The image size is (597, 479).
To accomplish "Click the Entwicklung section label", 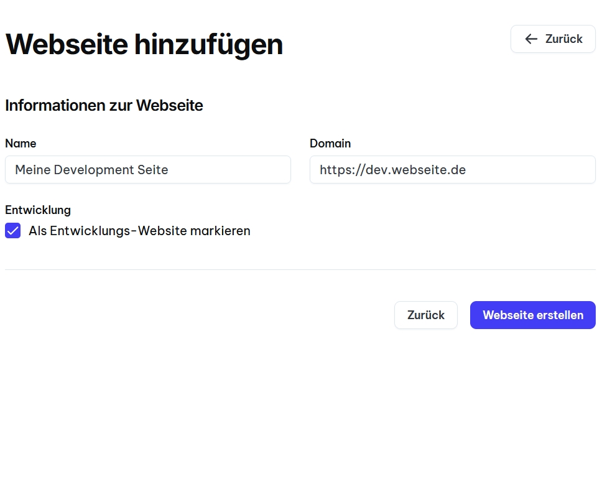I will pos(38,210).
